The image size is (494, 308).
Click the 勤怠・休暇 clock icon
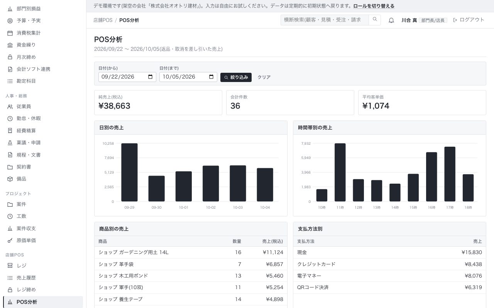pyautogui.click(x=10, y=119)
